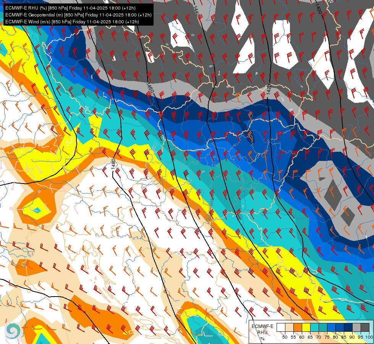Screen dimensions: 374x344
Task: Click the swirl logo icon at bottom left
Action: 13,331
